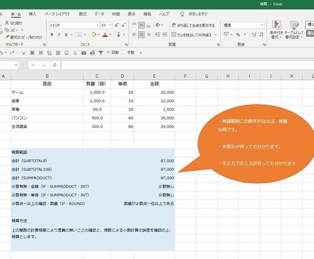Apply the red font color A
Viewport: 314px width, 259px height.
pyautogui.click(x=105, y=35)
